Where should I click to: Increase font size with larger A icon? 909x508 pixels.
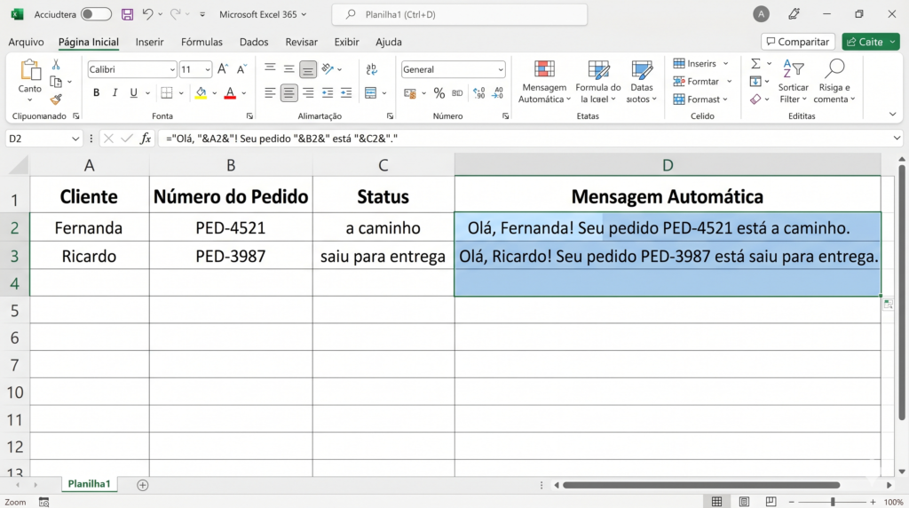[223, 69]
